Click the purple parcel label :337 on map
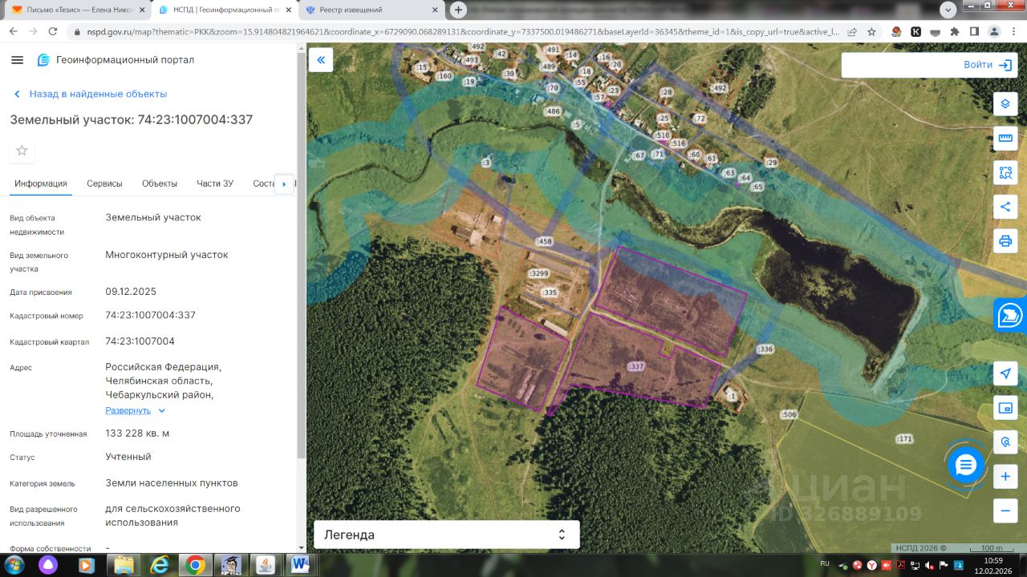 pos(636,366)
